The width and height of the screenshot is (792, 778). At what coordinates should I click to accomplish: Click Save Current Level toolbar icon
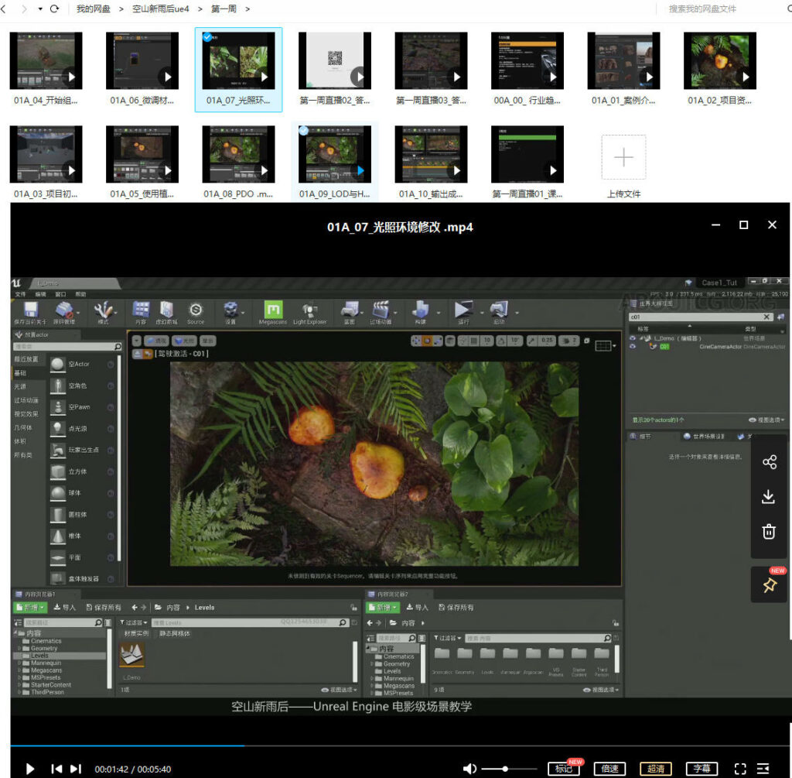tap(30, 313)
